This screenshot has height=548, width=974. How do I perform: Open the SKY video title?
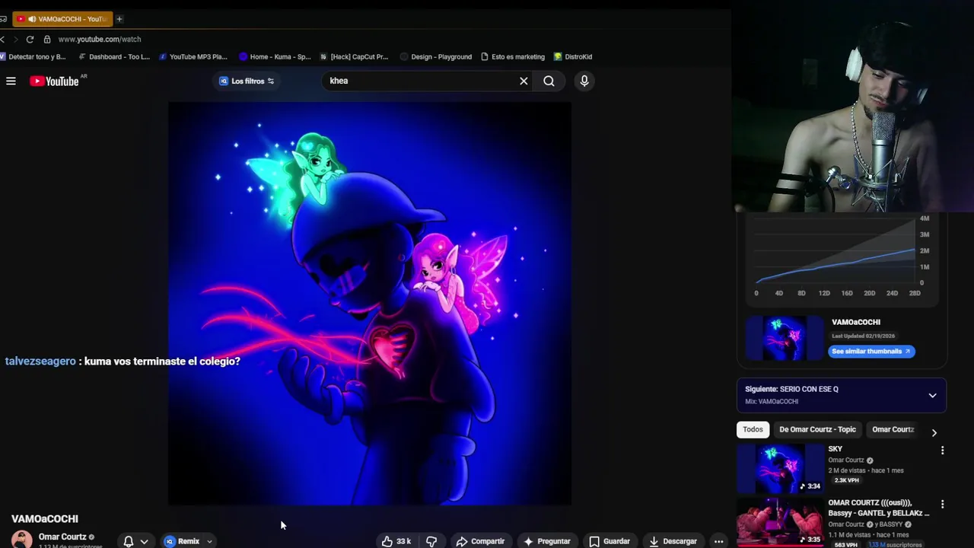pos(836,449)
